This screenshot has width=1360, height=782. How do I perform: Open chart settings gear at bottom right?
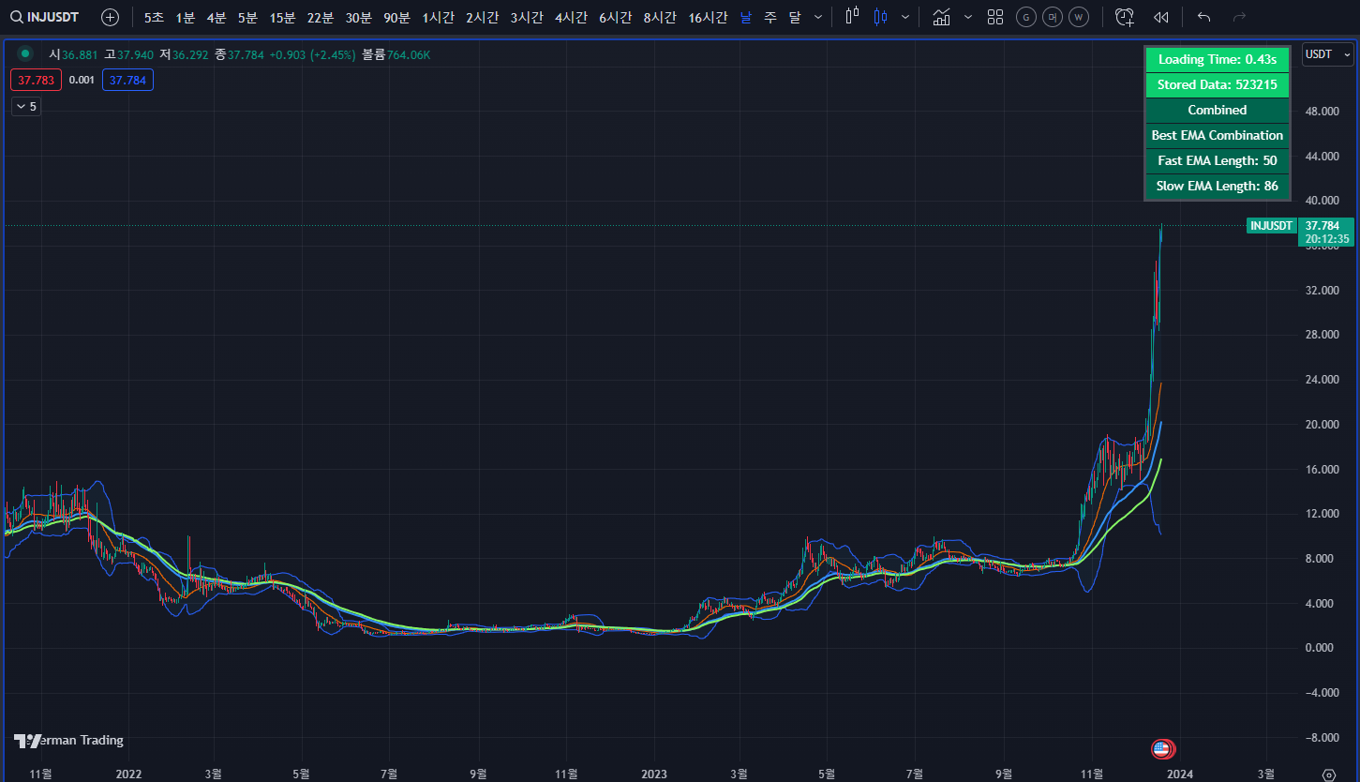coord(1328,774)
